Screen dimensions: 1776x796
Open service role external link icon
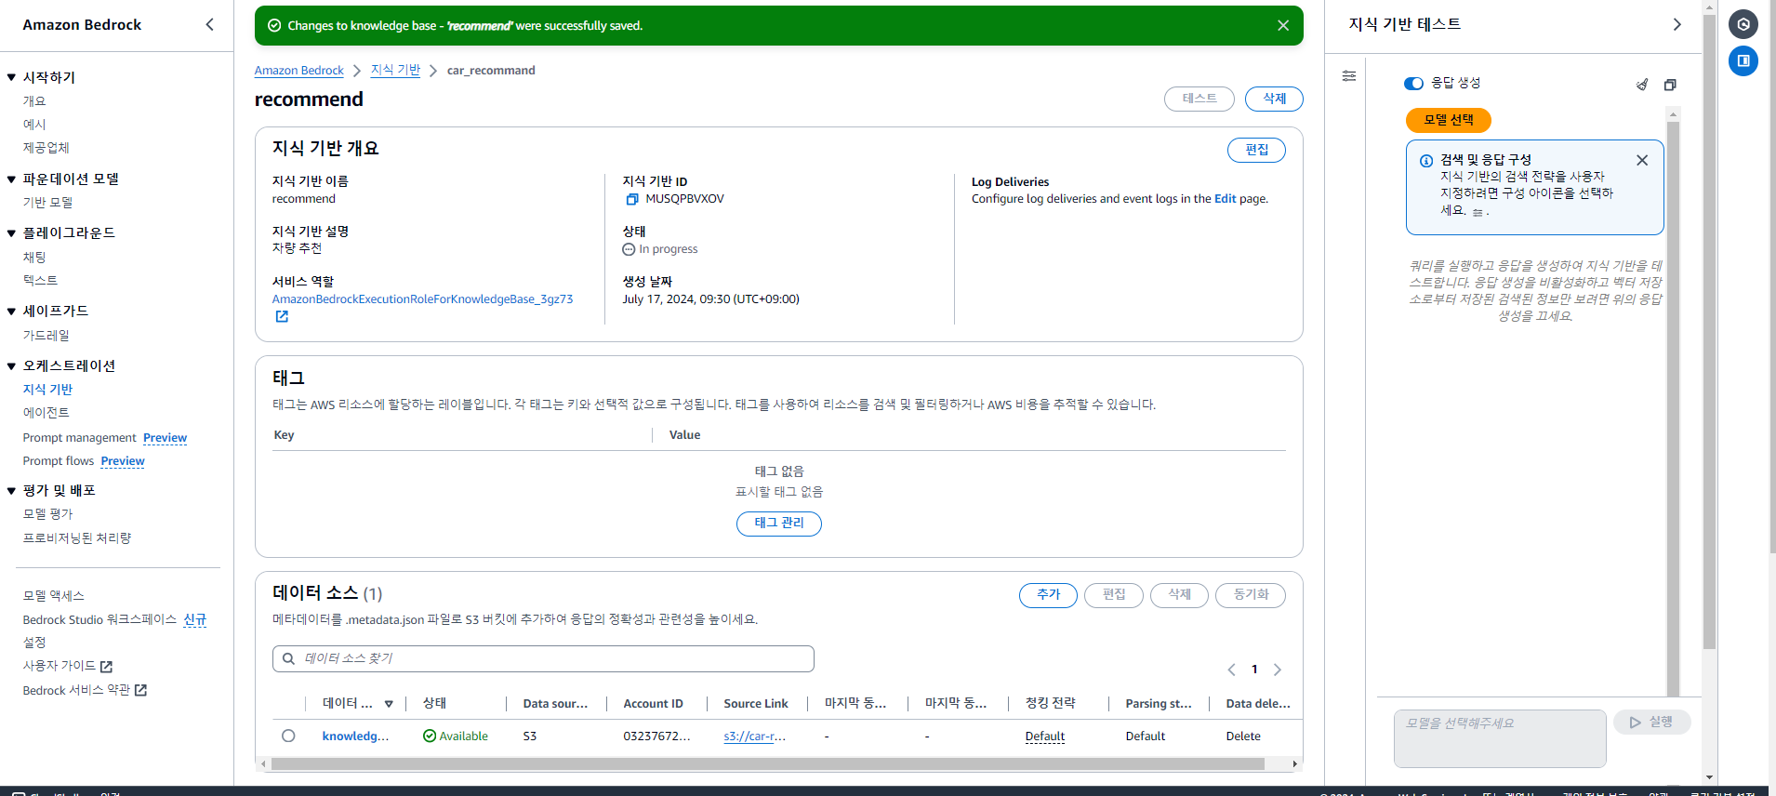[x=282, y=316]
